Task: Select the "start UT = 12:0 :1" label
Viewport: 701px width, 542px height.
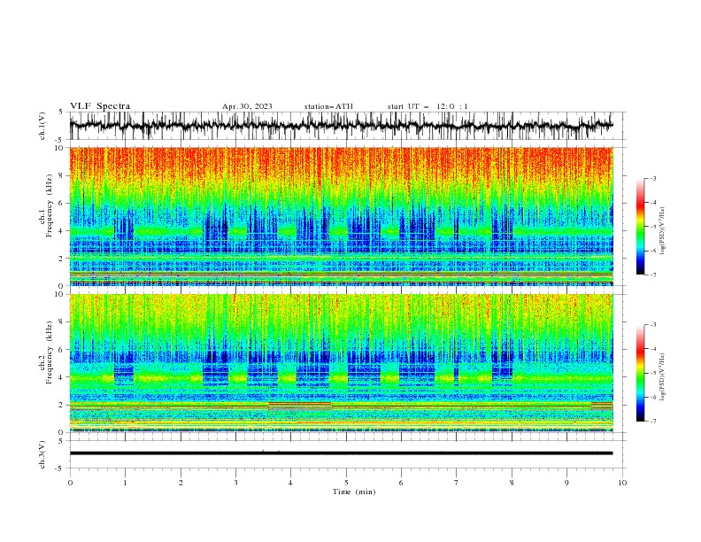Action: pyautogui.click(x=428, y=106)
